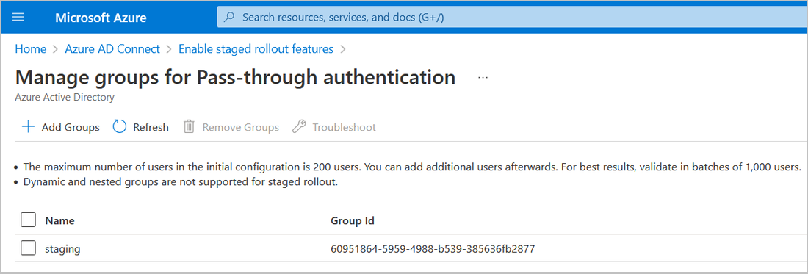Select the staging group name

coord(63,249)
